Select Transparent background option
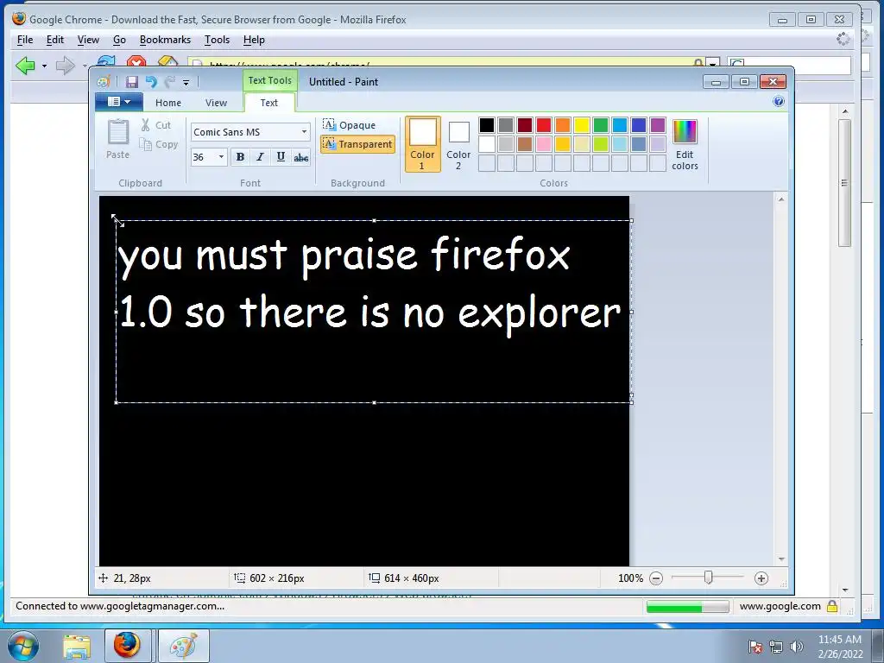 click(x=357, y=144)
